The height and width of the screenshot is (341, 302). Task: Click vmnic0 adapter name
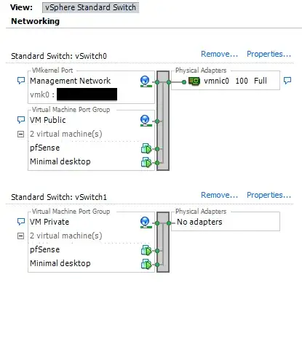216,81
